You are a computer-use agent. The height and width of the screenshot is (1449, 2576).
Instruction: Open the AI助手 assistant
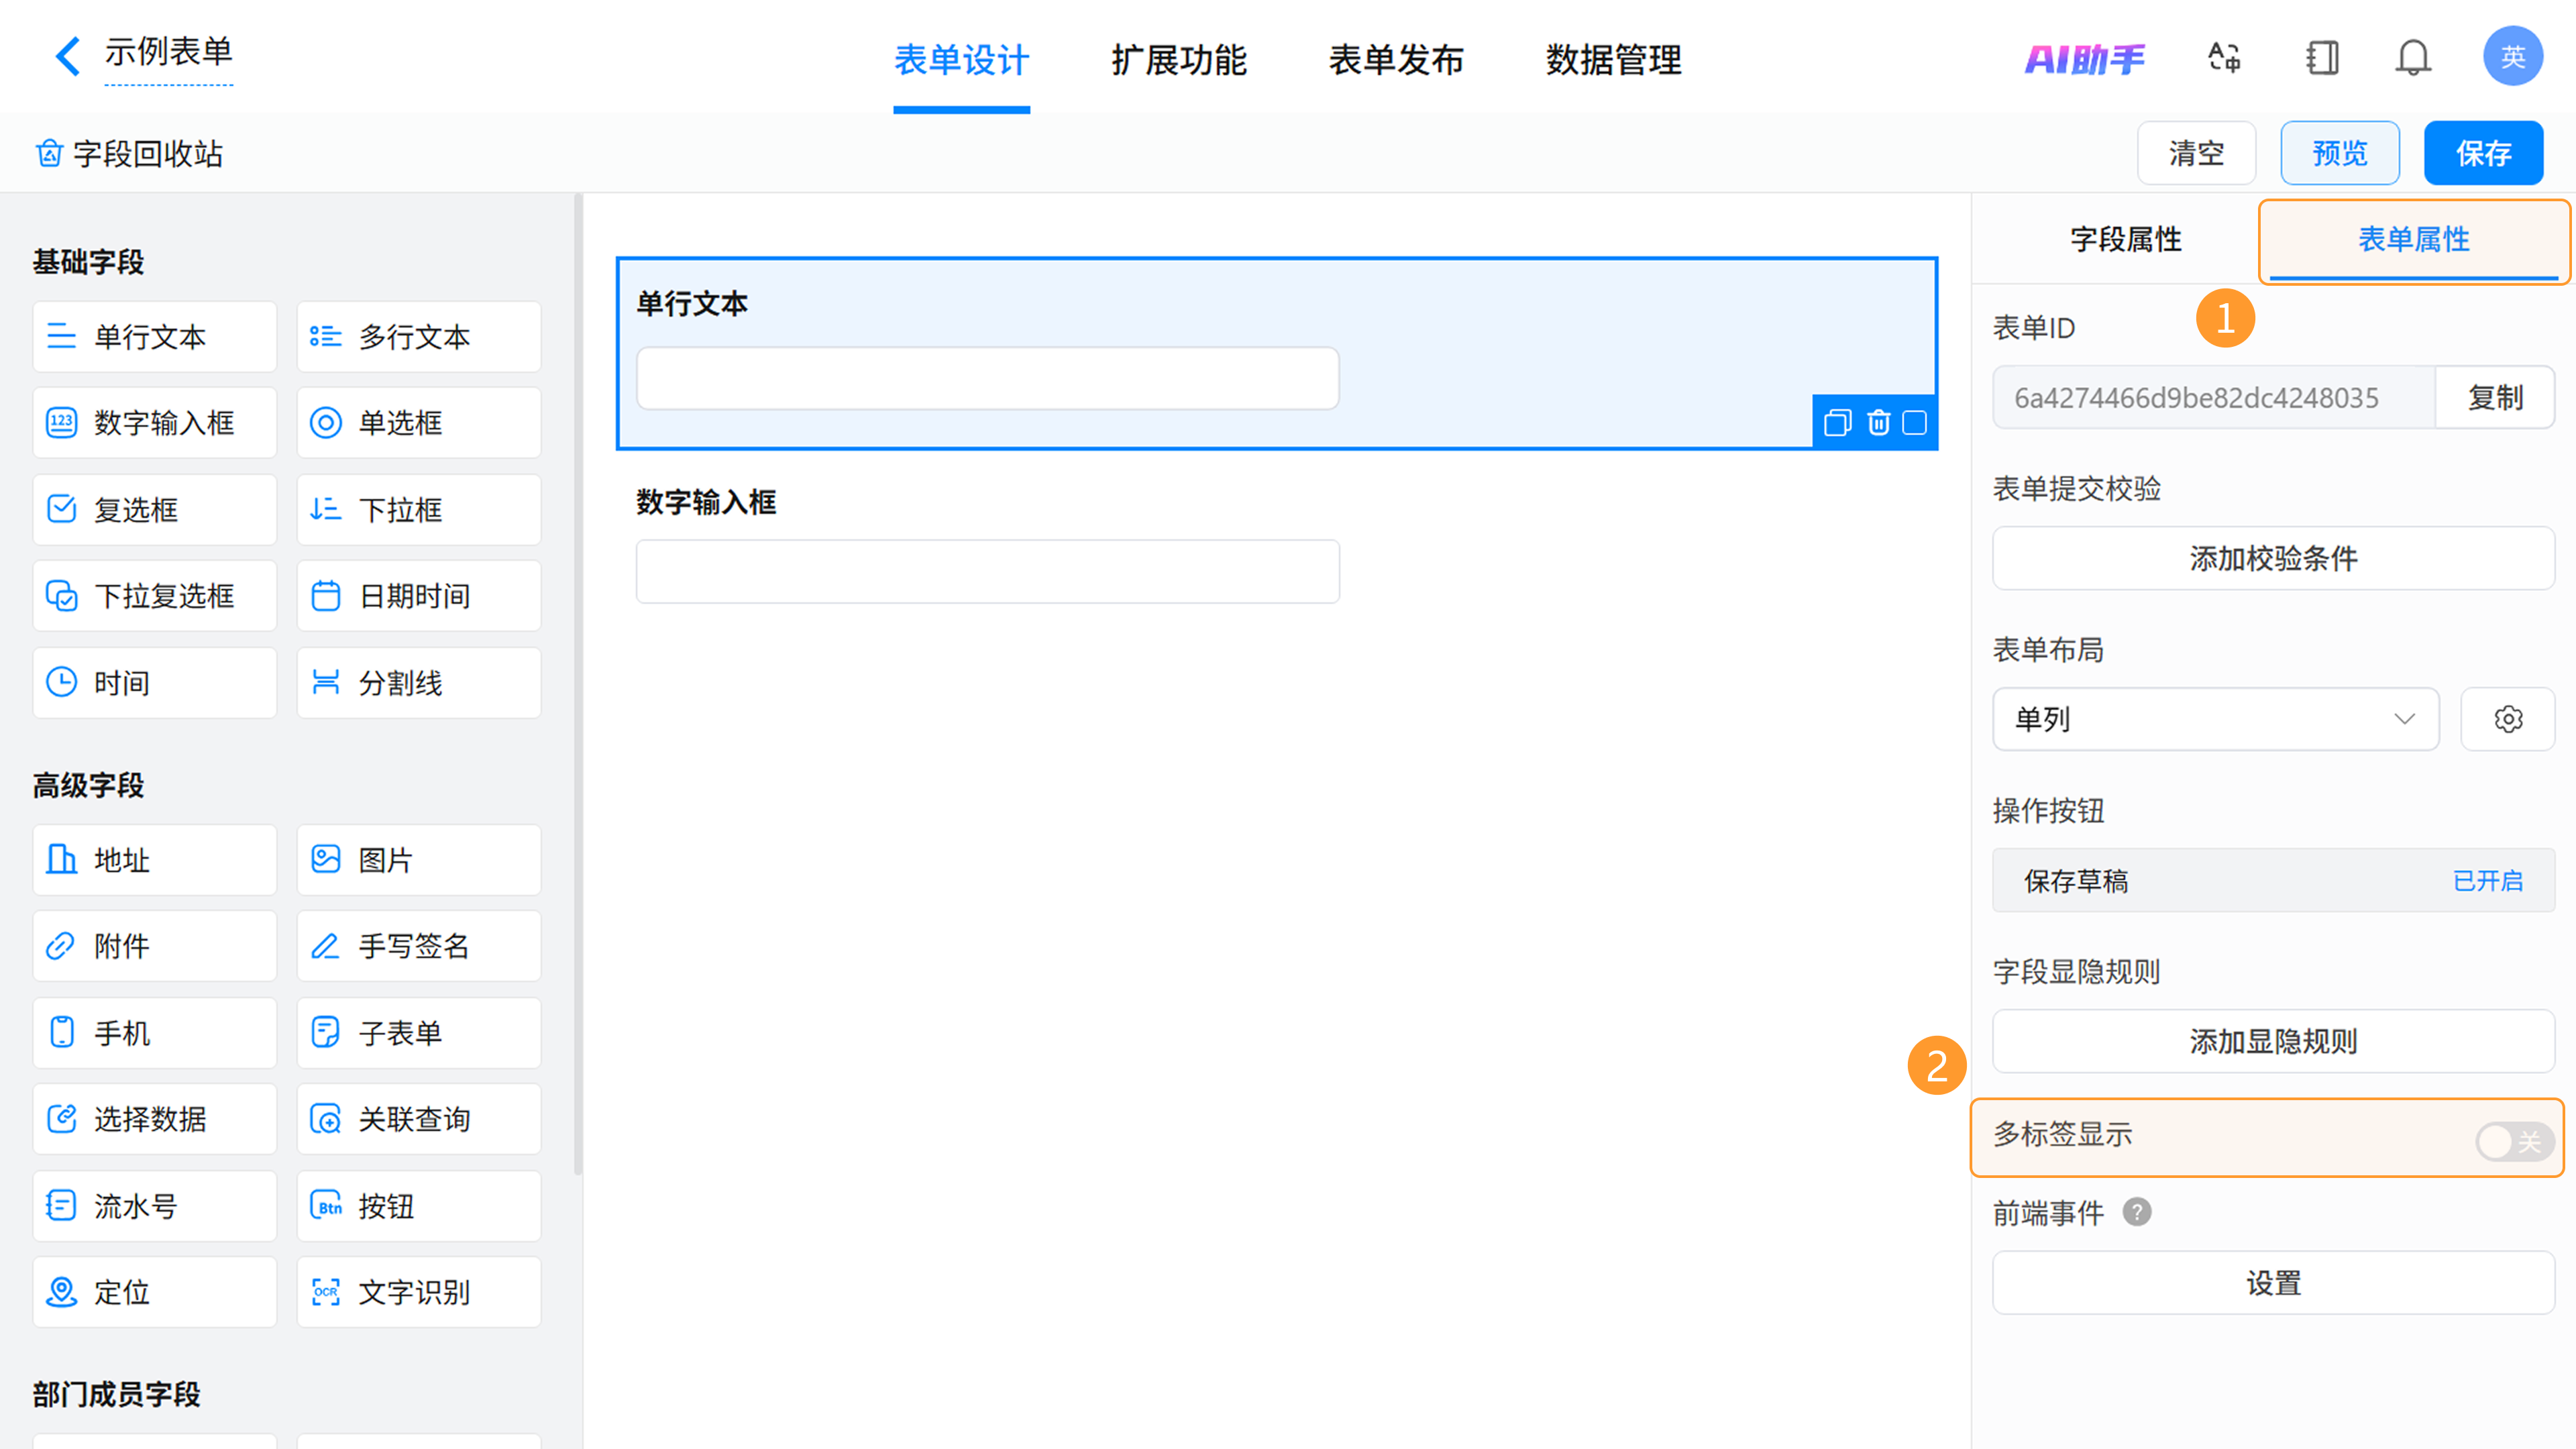[2085, 59]
